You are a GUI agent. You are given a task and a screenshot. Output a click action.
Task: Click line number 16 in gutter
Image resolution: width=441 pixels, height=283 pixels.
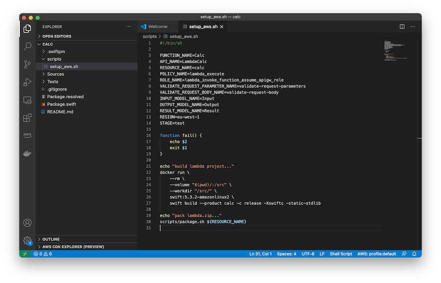pyautogui.click(x=148, y=135)
